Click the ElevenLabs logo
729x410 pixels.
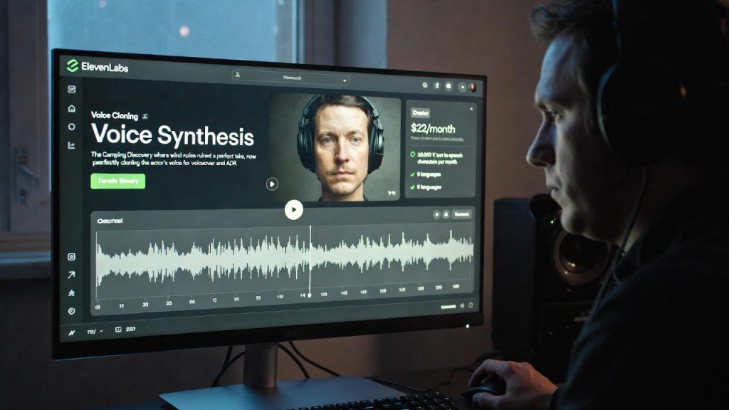coord(97,66)
